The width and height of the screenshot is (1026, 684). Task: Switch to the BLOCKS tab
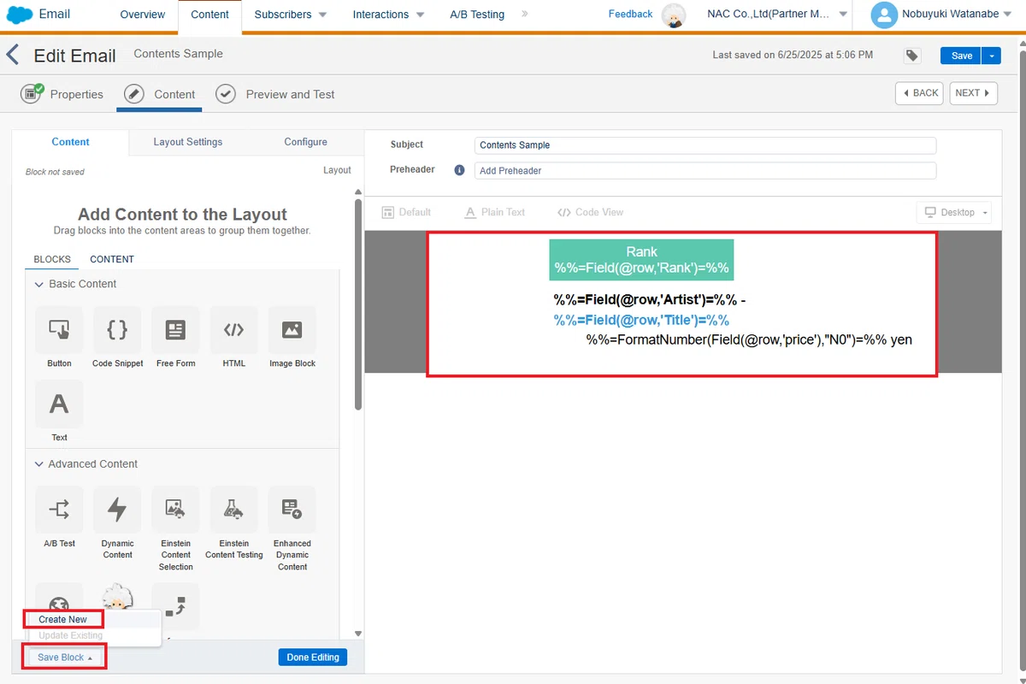tap(52, 259)
